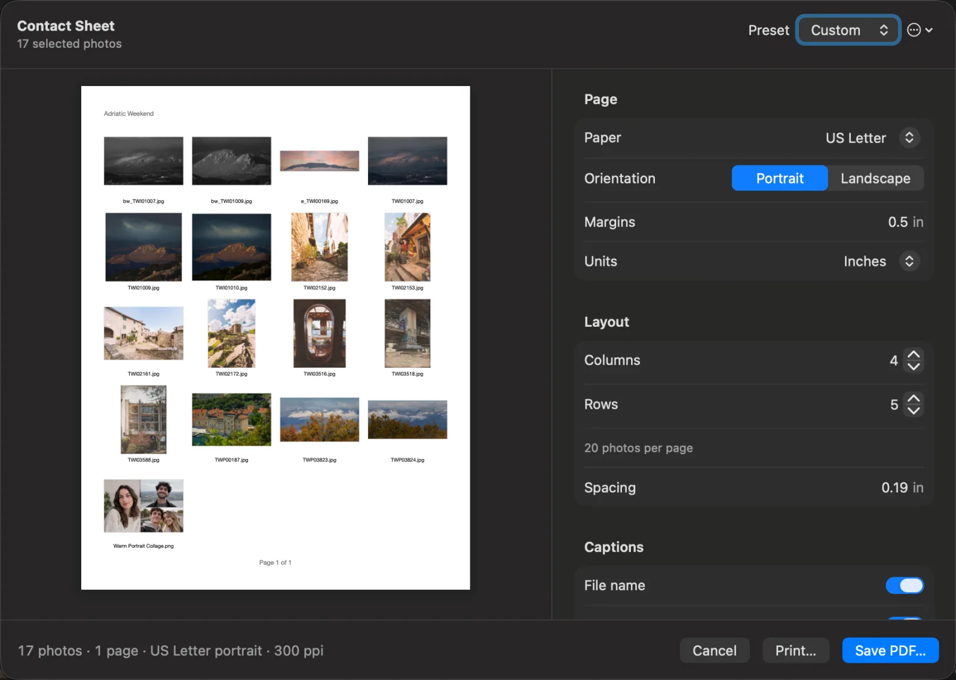Open the Paper size US Letter dropdown
The height and width of the screenshot is (680, 956).
(x=872, y=138)
